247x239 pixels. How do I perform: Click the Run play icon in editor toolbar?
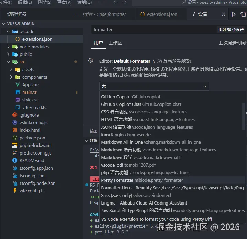pyautogui.click(x=234, y=14)
